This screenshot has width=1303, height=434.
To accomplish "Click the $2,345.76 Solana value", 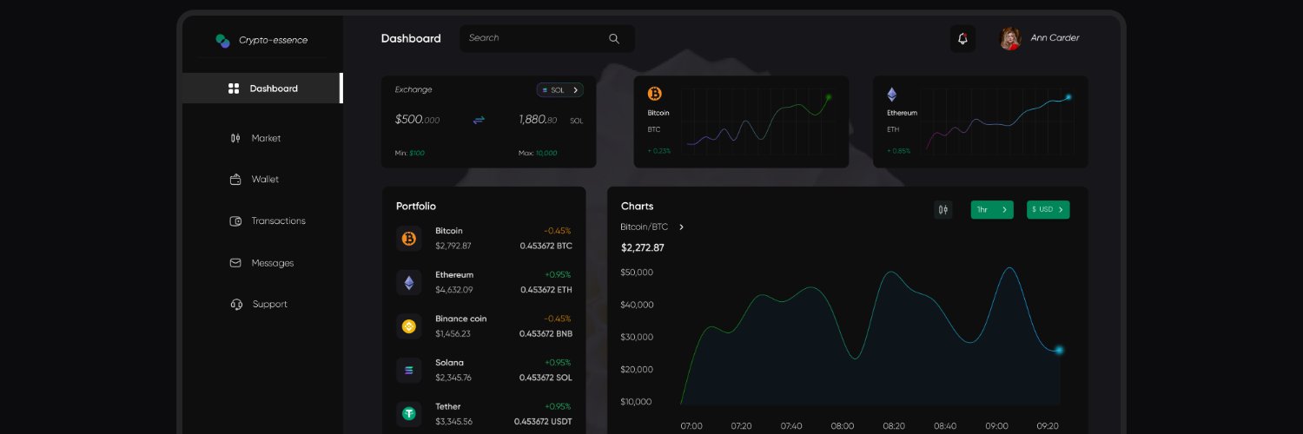I will [x=453, y=378].
